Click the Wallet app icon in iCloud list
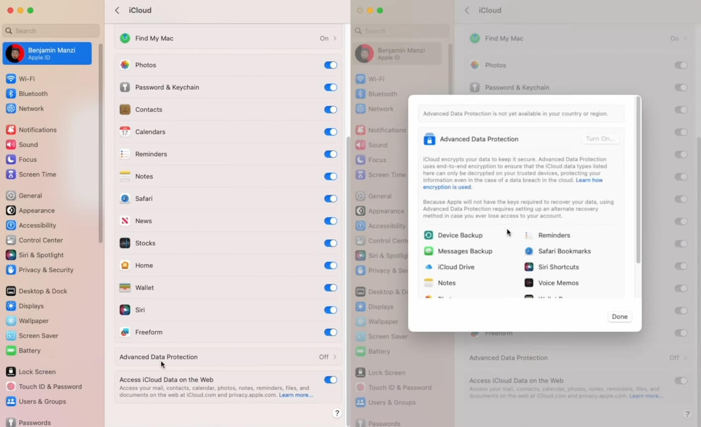The image size is (701, 427). (x=125, y=287)
